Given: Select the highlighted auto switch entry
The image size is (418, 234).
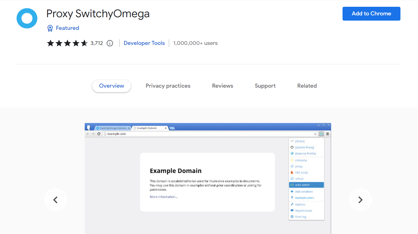Looking at the screenshot, I should point(306,185).
